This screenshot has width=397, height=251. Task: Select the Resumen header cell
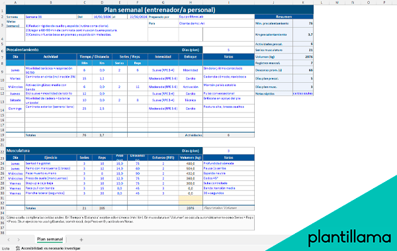[284, 17]
